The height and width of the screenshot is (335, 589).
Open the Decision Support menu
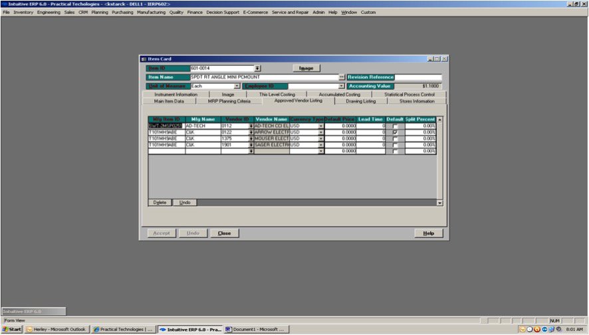(x=223, y=13)
